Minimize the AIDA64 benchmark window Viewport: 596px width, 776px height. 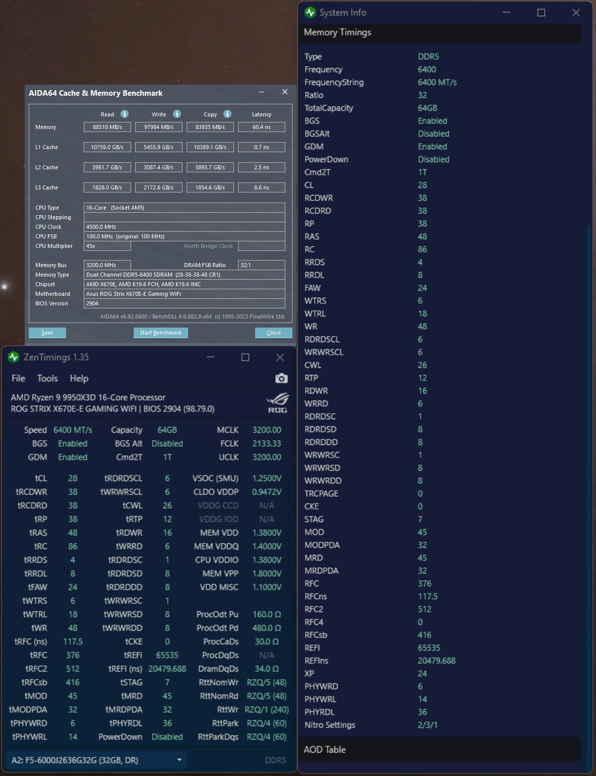pyautogui.click(x=262, y=92)
